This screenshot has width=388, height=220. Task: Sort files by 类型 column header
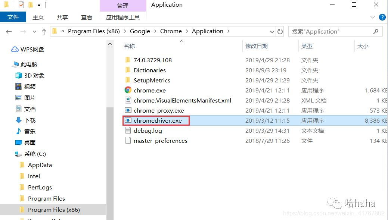[307, 46]
